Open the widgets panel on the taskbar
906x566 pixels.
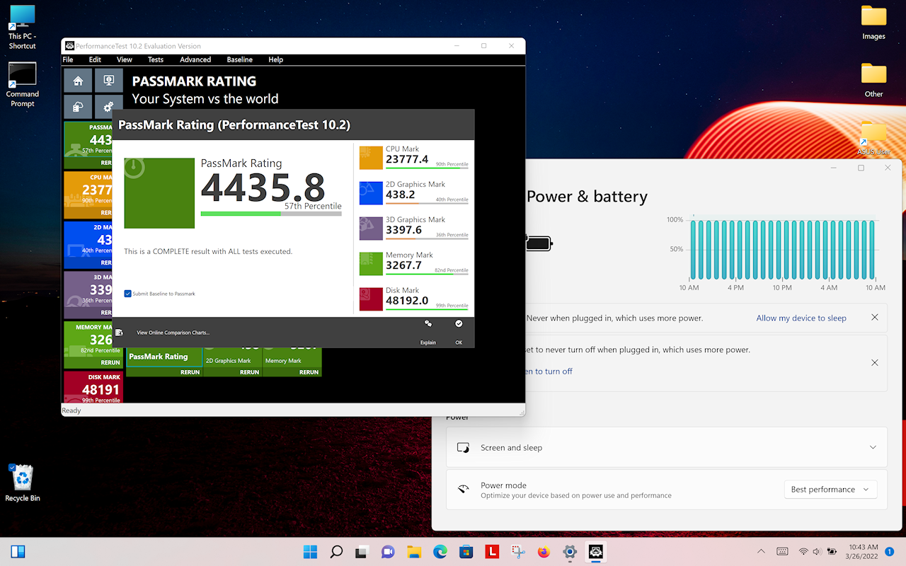click(x=18, y=552)
